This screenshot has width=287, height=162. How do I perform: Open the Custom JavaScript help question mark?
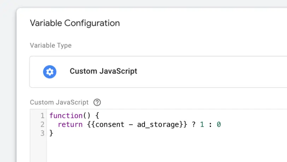pyautogui.click(x=97, y=102)
